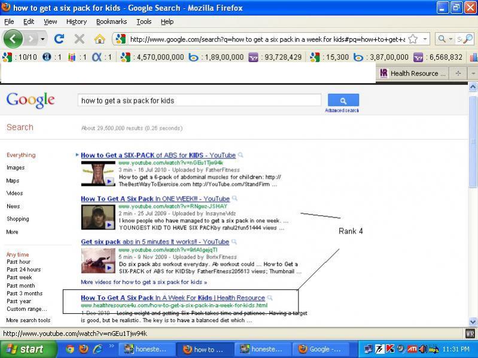Open More videos for how to get a six pack
The width and height of the screenshot is (478, 358).
(144, 282)
